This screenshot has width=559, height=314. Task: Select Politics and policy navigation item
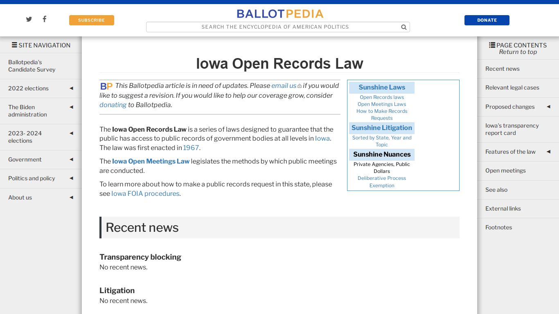tap(32, 178)
